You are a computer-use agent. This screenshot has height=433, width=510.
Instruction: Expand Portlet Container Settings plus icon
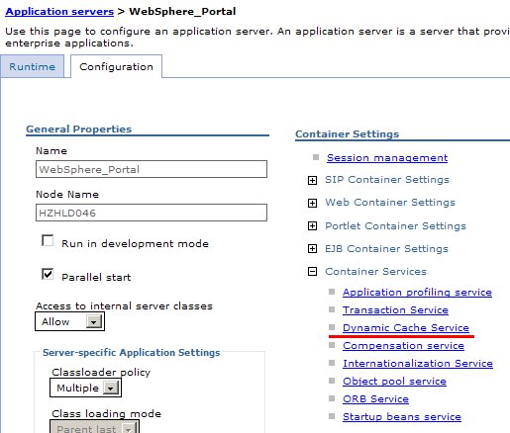coord(312,225)
